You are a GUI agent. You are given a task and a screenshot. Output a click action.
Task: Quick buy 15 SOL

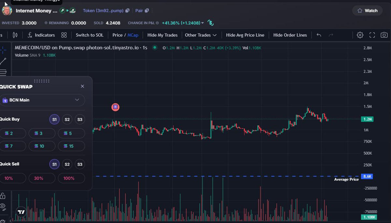pos(71,146)
